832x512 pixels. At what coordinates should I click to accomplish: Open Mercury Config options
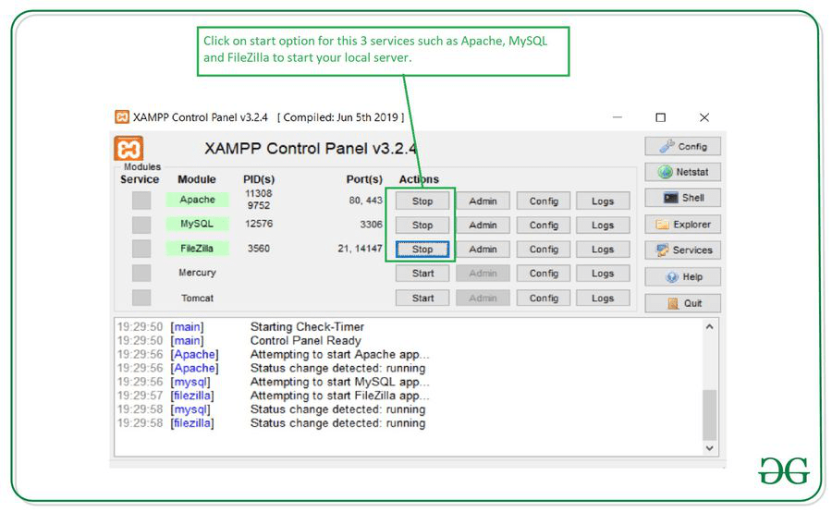[x=544, y=274]
